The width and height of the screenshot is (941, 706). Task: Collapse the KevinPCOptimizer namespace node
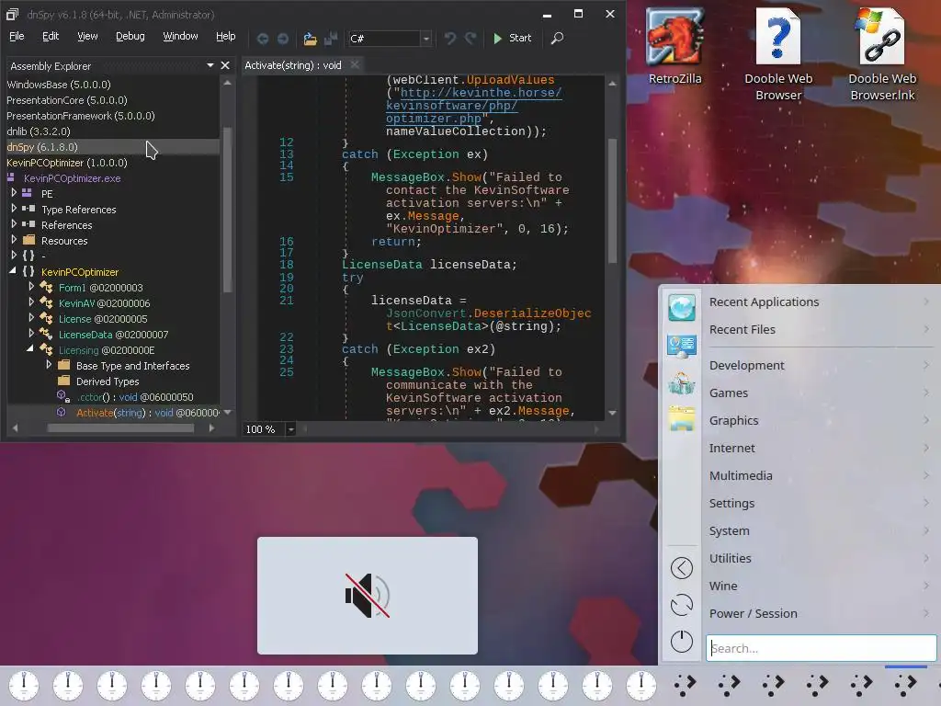pos(13,271)
